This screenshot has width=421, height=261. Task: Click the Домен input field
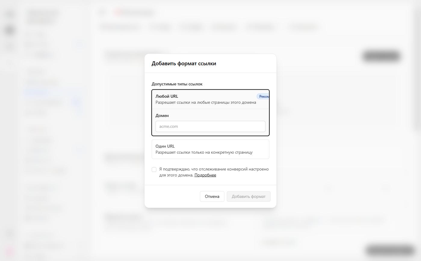[210, 126]
